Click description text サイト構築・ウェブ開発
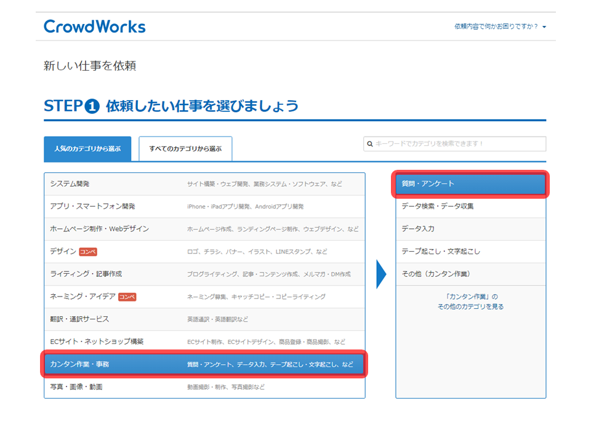The height and width of the screenshot is (443, 591). tap(218, 184)
